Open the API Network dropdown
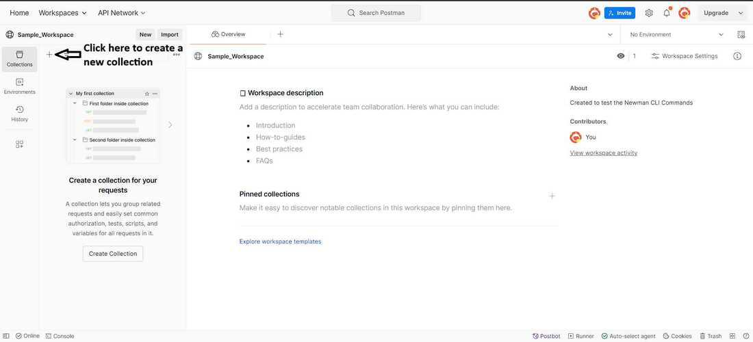The image size is (753, 342). tap(121, 13)
